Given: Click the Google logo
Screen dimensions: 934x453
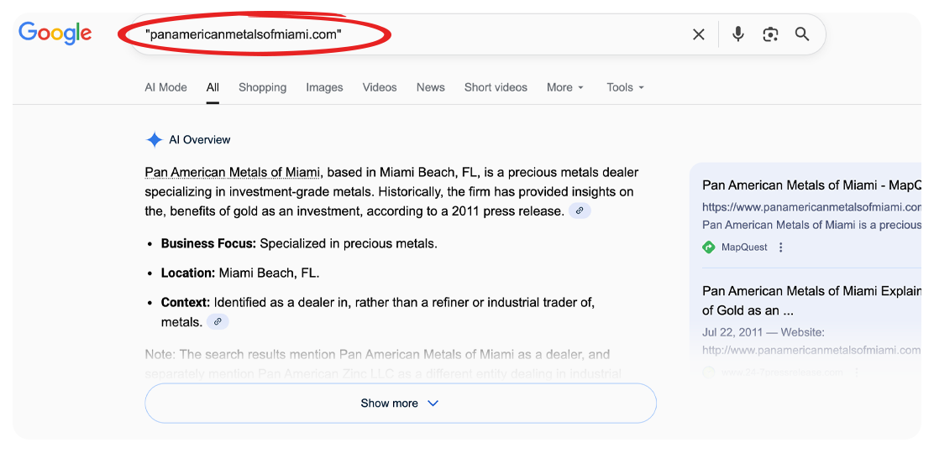Looking at the screenshot, I should 55,33.
